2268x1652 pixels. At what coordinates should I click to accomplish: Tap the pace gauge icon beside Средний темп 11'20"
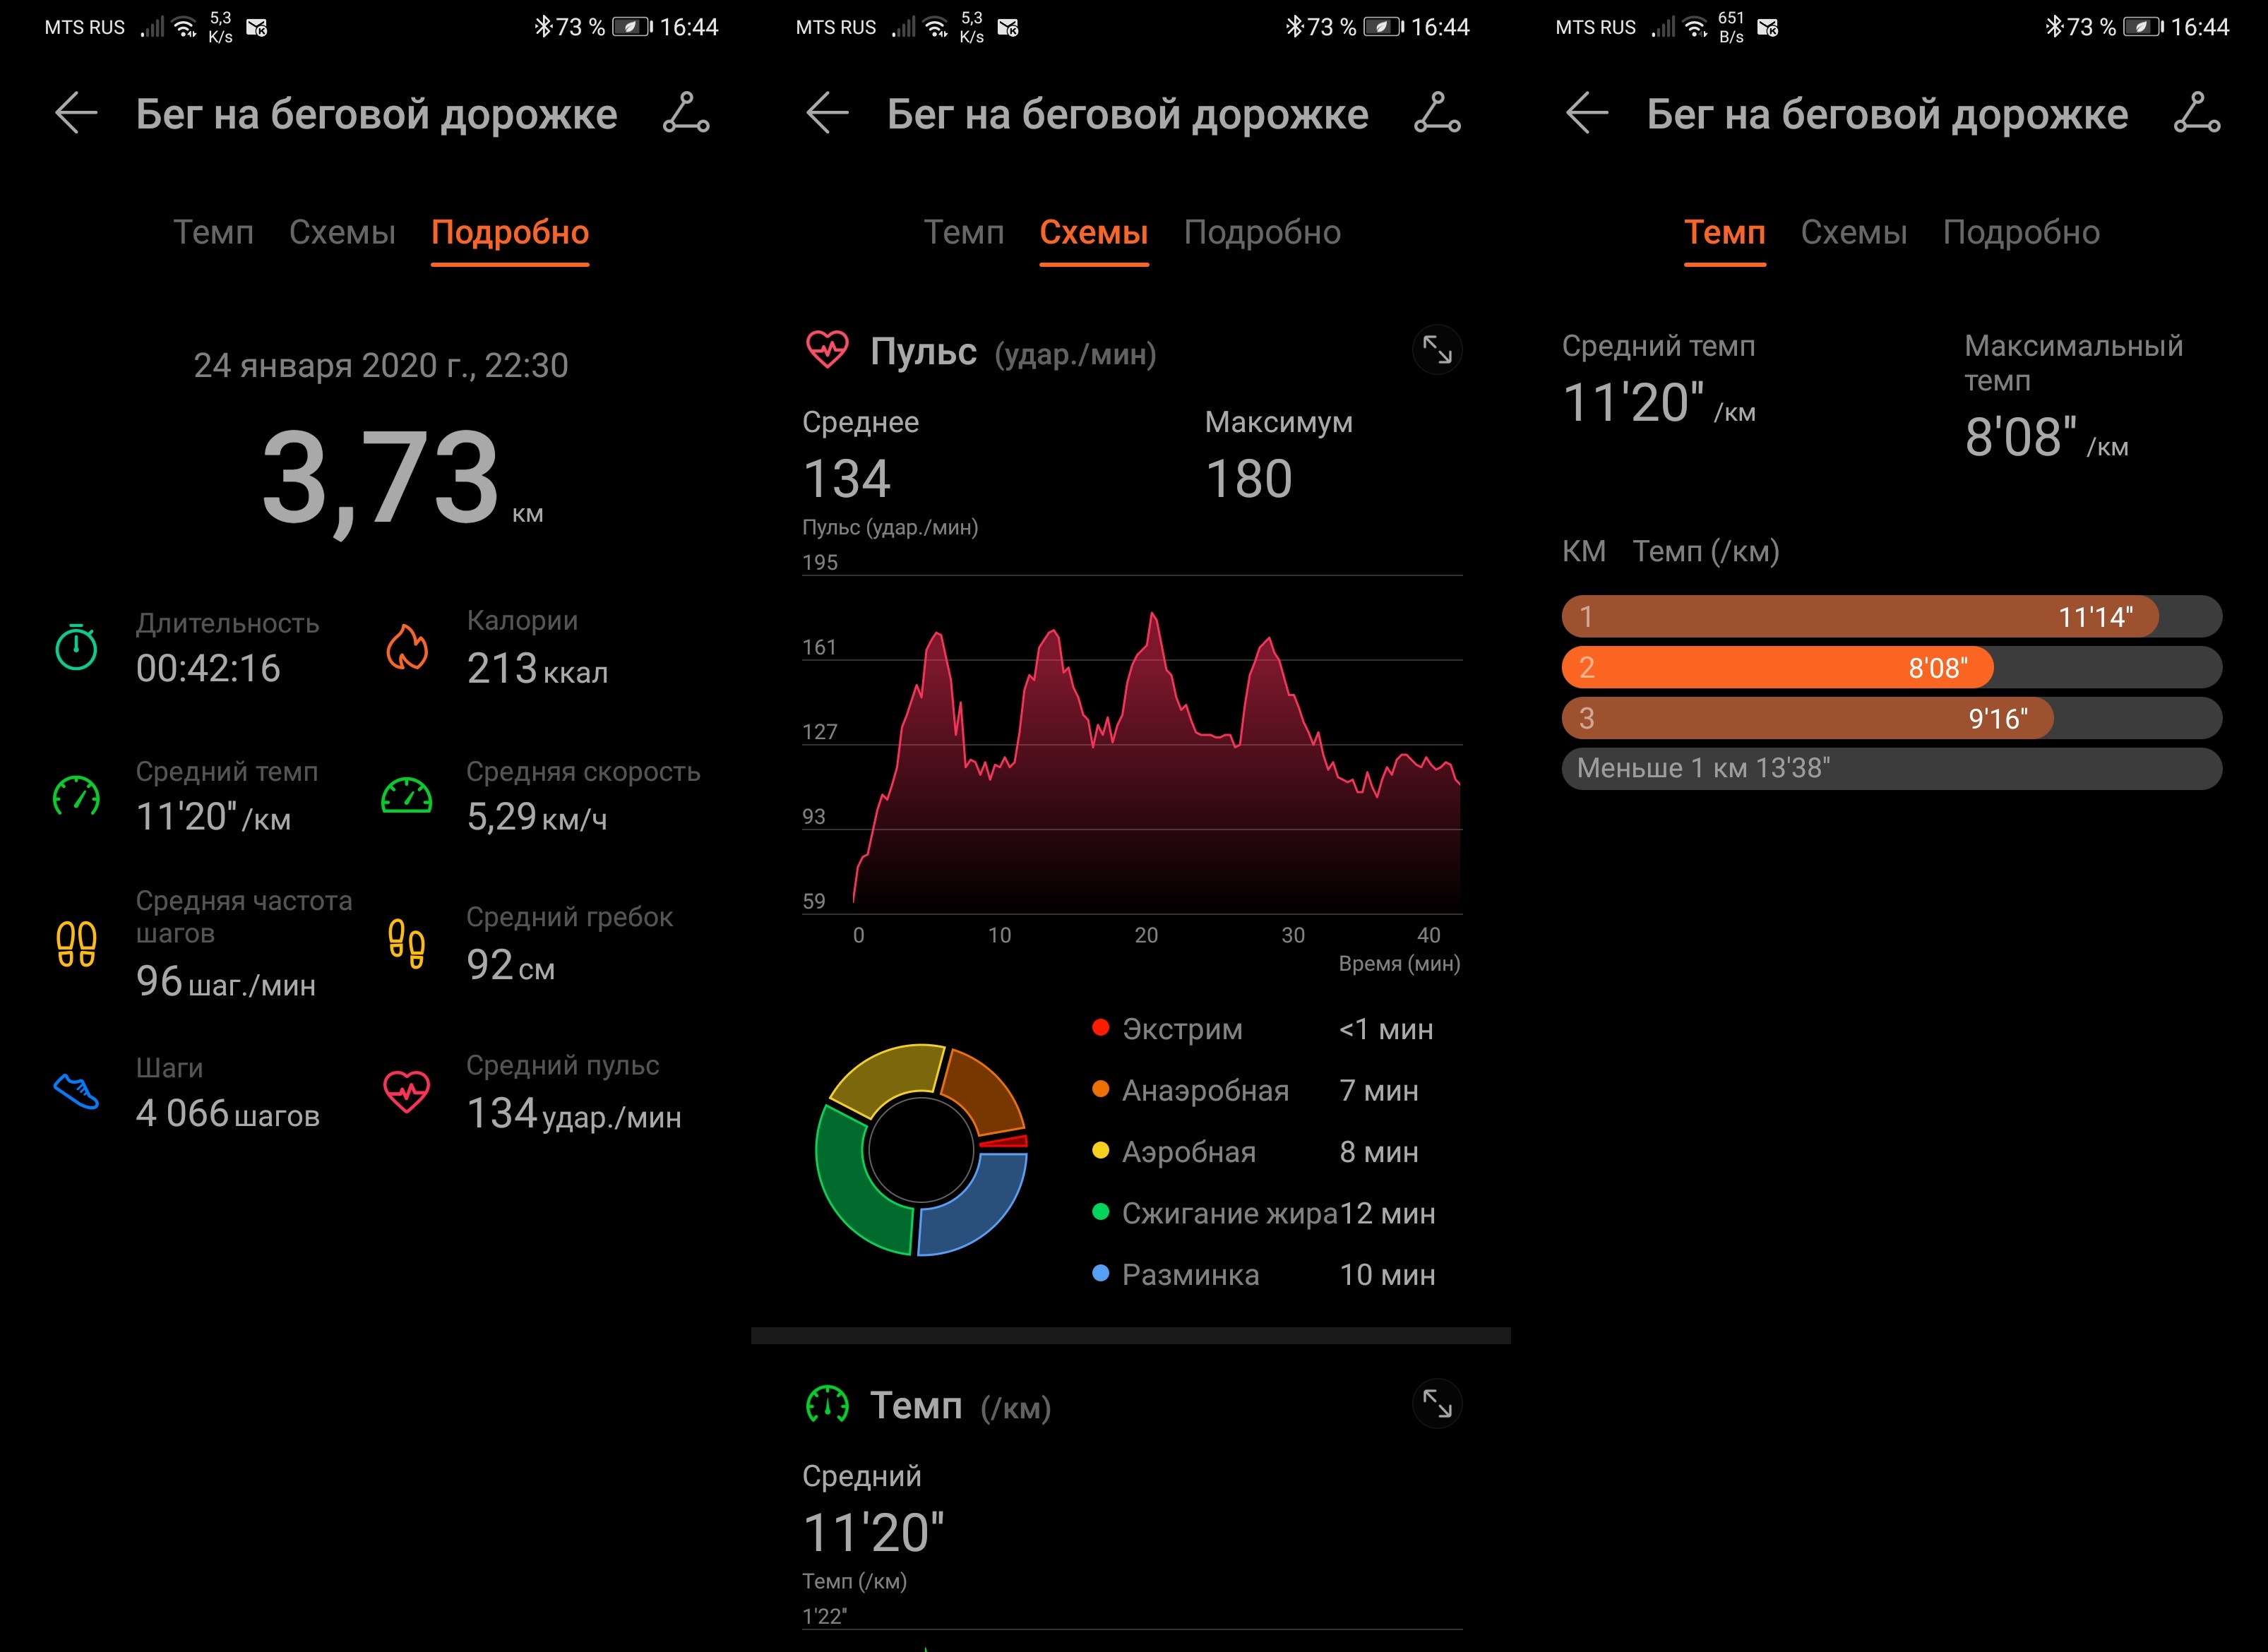(76, 797)
